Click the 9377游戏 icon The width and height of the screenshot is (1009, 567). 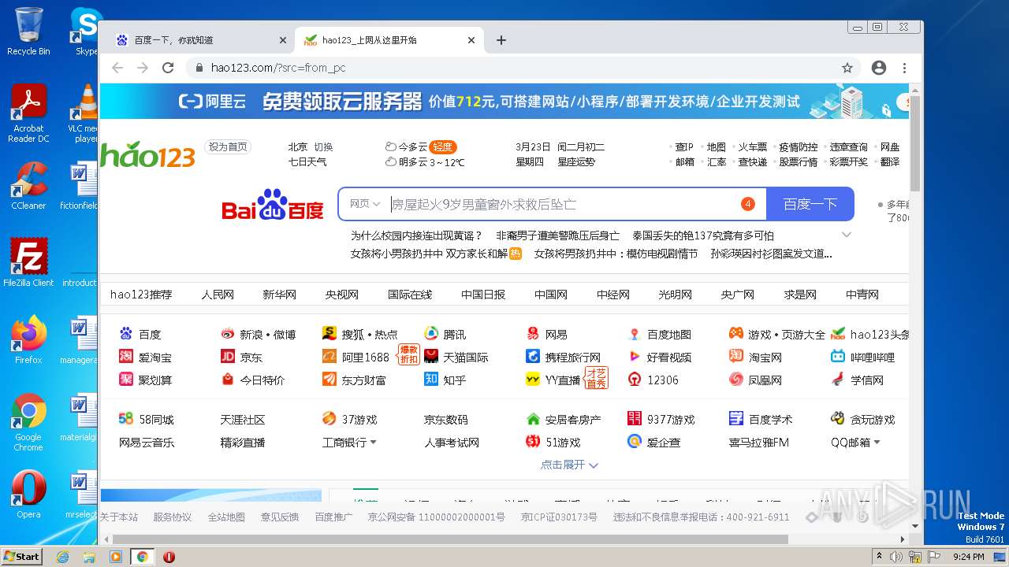click(x=635, y=419)
